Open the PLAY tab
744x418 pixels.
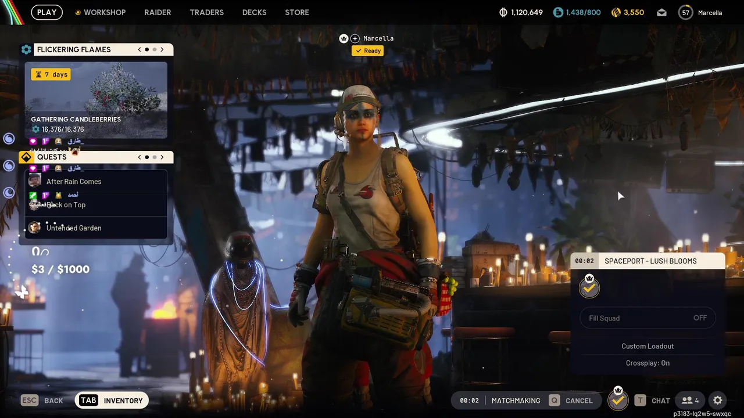(x=46, y=12)
